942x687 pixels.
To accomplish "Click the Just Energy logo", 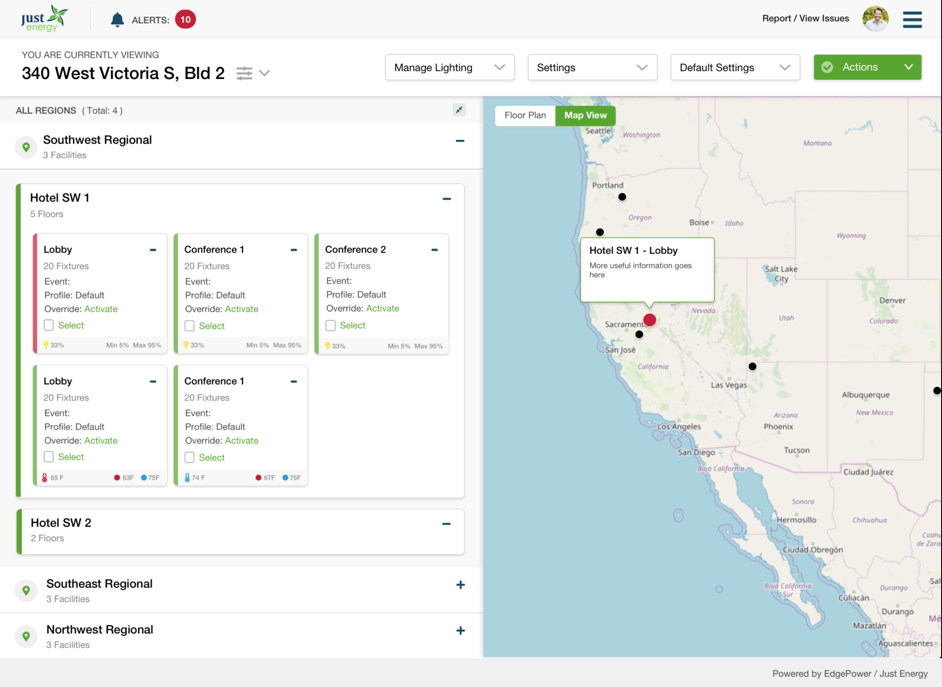I will (x=45, y=19).
